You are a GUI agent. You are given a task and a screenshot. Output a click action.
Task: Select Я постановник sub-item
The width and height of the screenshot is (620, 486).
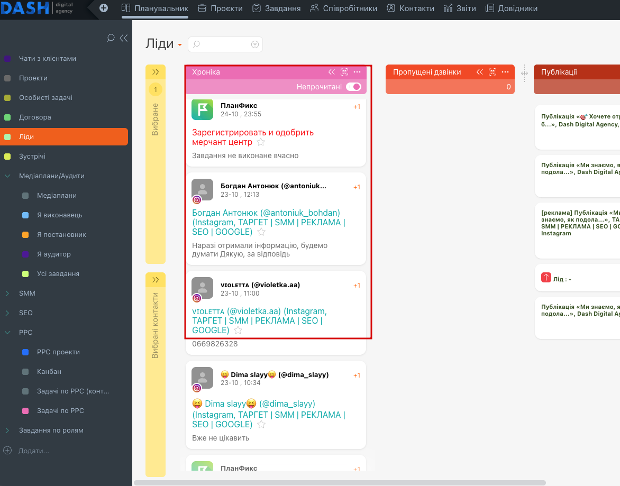(x=61, y=235)
